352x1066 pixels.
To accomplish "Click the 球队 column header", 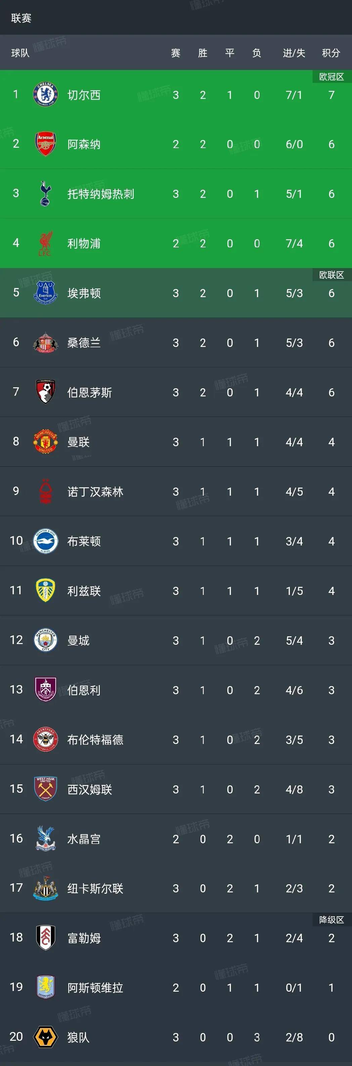I will [x=19, y=53].
